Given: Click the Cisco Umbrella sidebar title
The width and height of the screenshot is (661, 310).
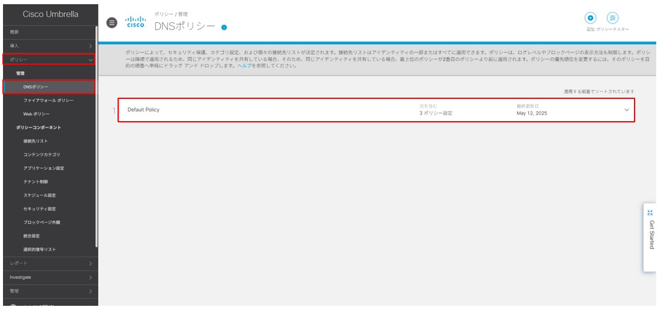Looking at the screenshot, I should [x=50, y=14].
